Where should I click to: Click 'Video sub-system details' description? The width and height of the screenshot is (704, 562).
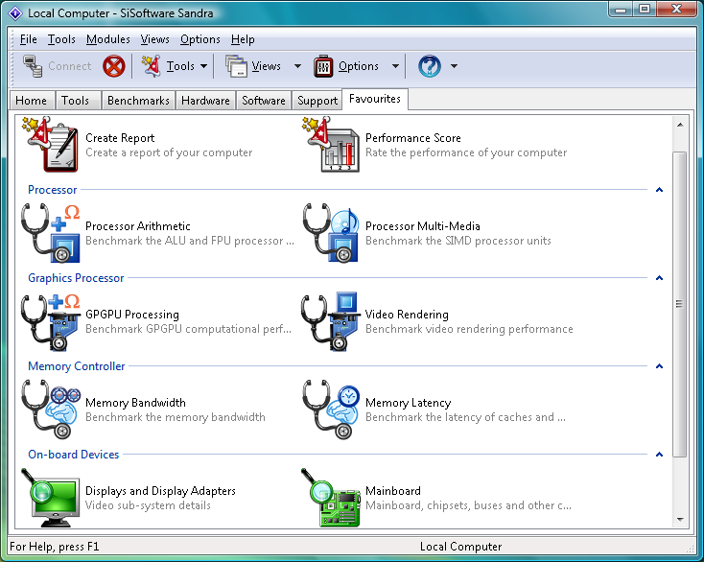click(148, 505)
